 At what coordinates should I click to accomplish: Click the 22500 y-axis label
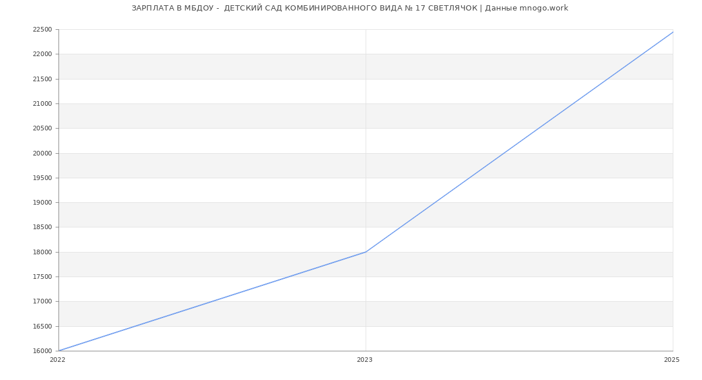click(x=42, y=30)
